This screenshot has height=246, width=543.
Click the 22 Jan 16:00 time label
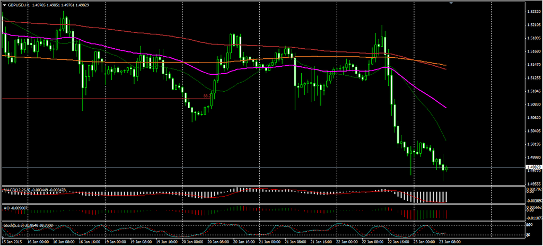click(x=399, y=241)
